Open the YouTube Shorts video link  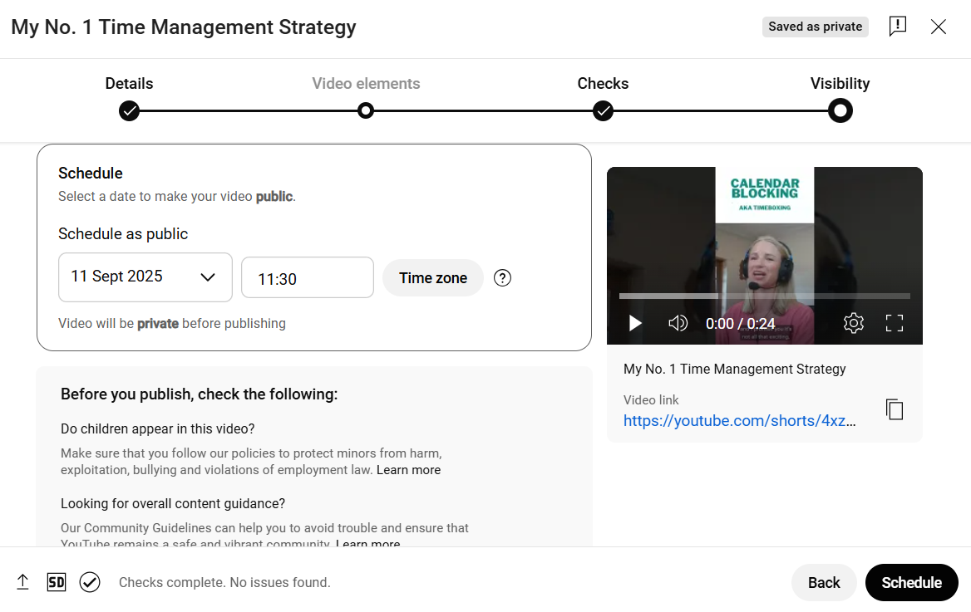pyautogui.click(x=740, y=421)
